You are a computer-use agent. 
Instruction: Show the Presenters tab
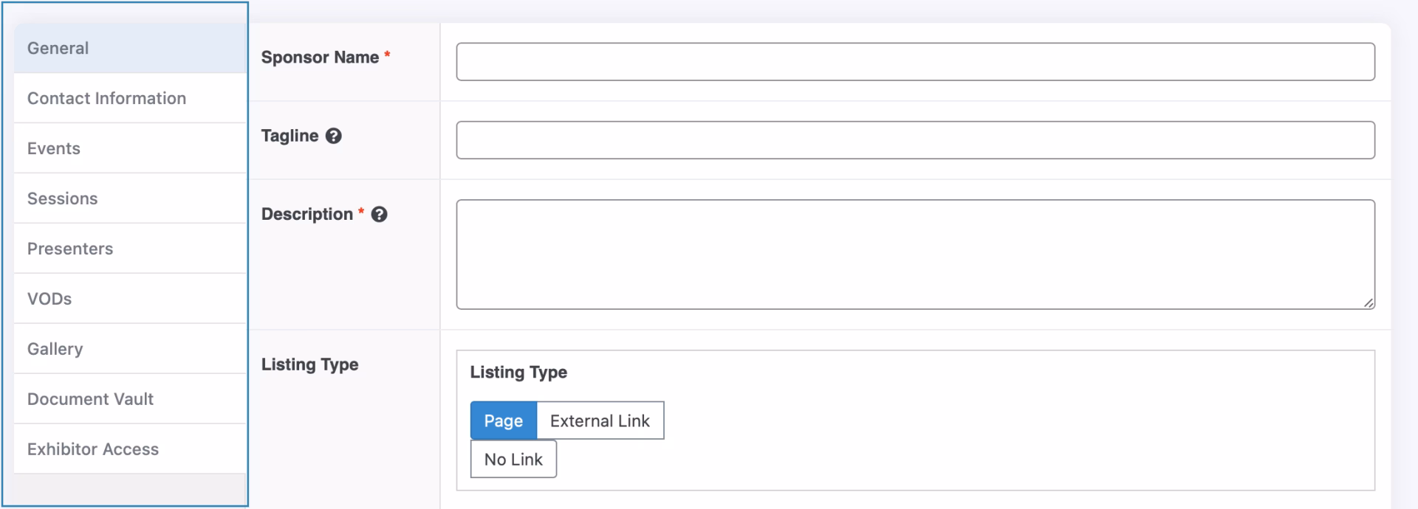point(70,249)
